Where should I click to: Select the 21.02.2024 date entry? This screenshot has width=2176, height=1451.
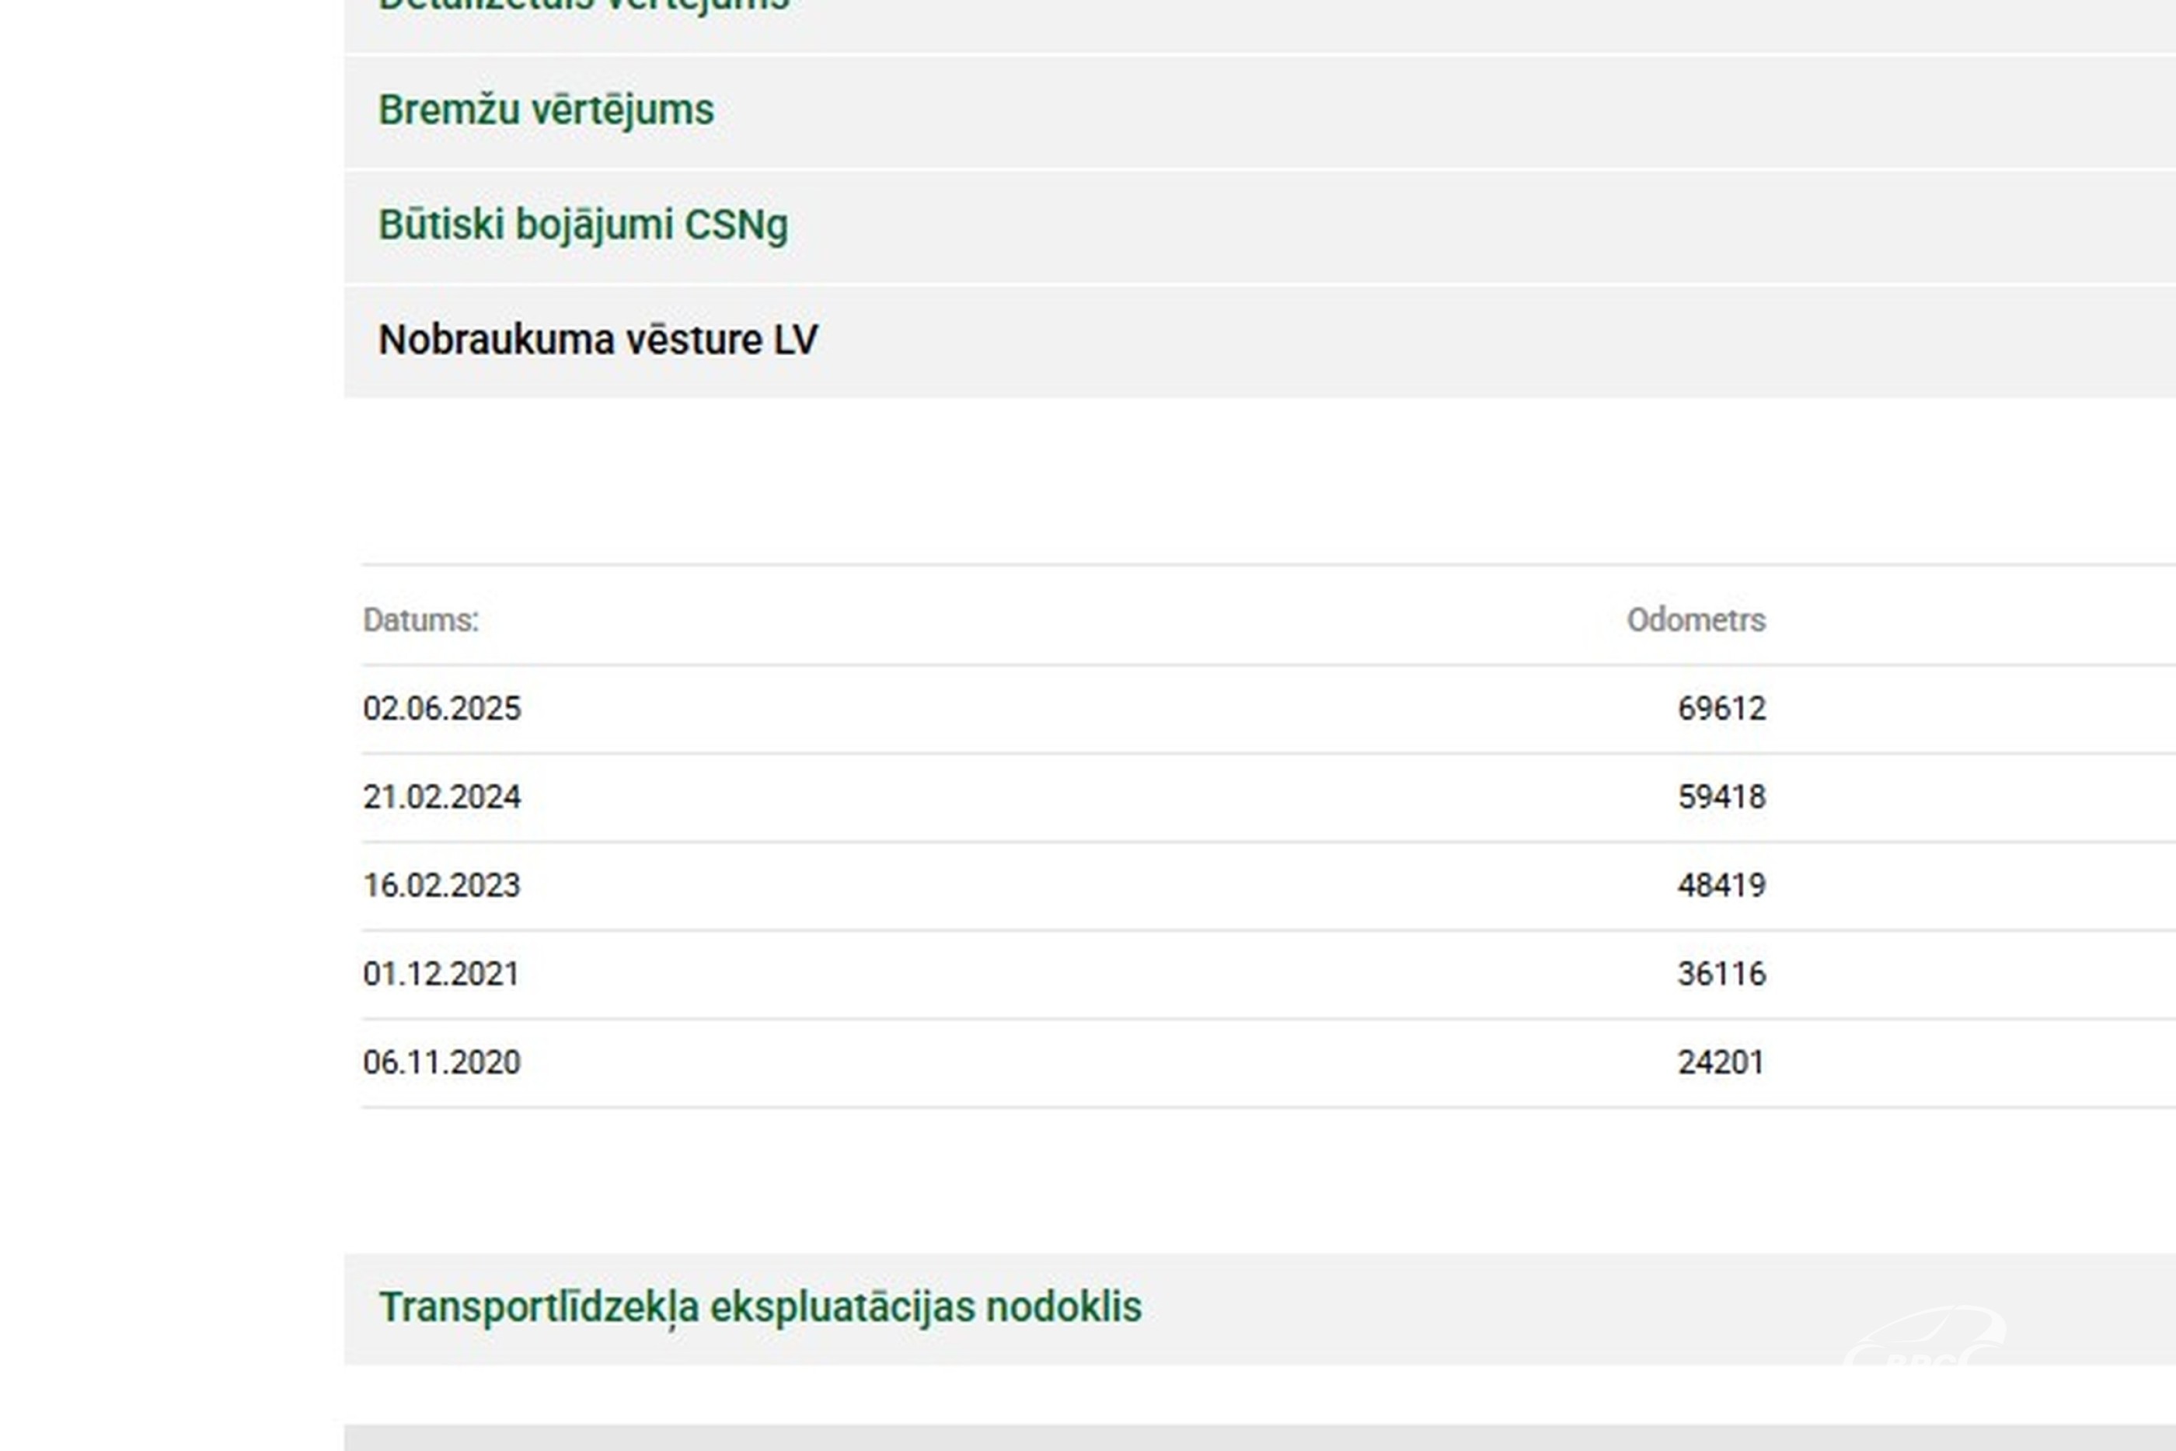tap(441, 797)
